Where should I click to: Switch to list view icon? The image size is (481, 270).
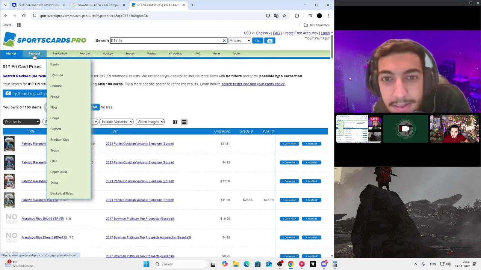184,122
